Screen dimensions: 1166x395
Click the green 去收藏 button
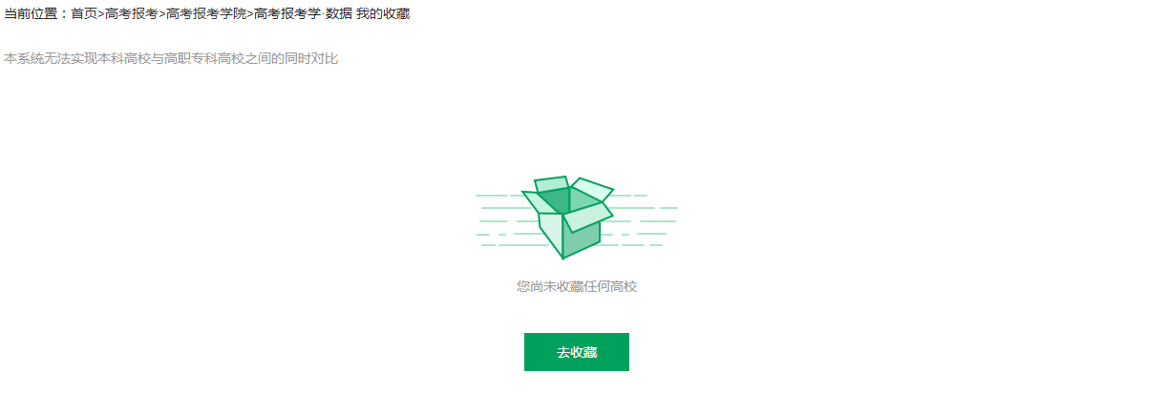pyautogui.click(x=577, y=352)
